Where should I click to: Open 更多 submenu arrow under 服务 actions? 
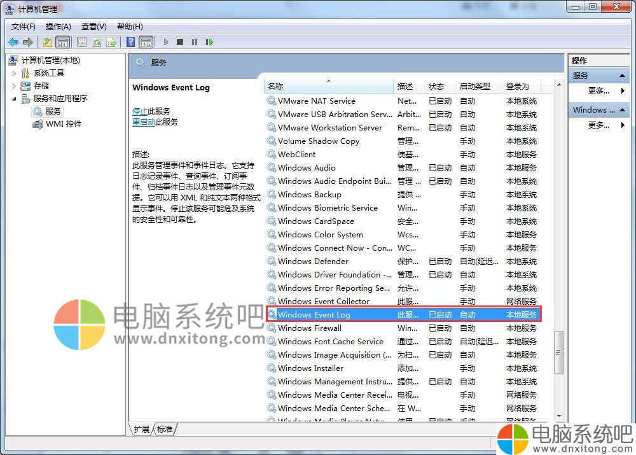pos(623,91)
